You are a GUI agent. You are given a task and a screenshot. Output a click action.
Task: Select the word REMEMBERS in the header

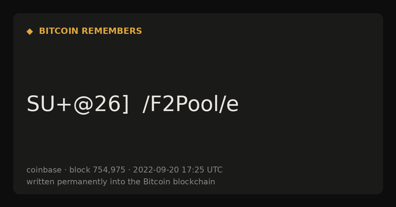(112, 31)
